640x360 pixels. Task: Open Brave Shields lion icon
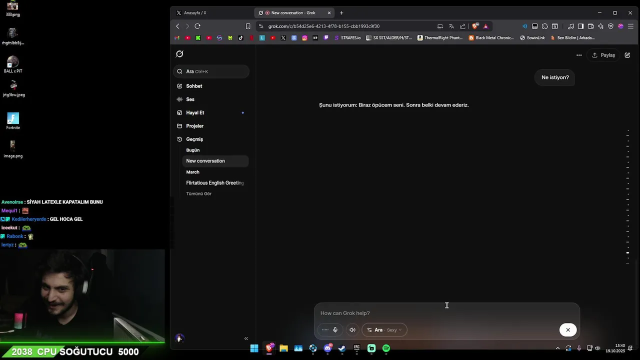(x=475, y=26)
